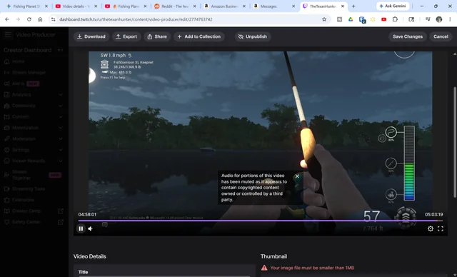Screen dimensions: 457x277
Task: Click Save Changes
Action: click(408, 36)
